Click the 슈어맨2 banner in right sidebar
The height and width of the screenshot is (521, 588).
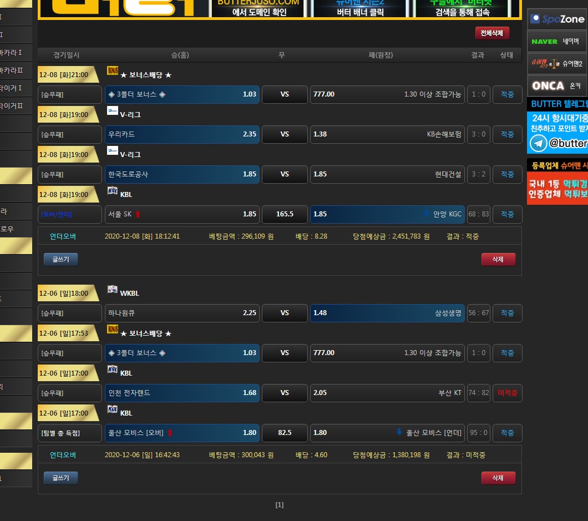(557, 64)
